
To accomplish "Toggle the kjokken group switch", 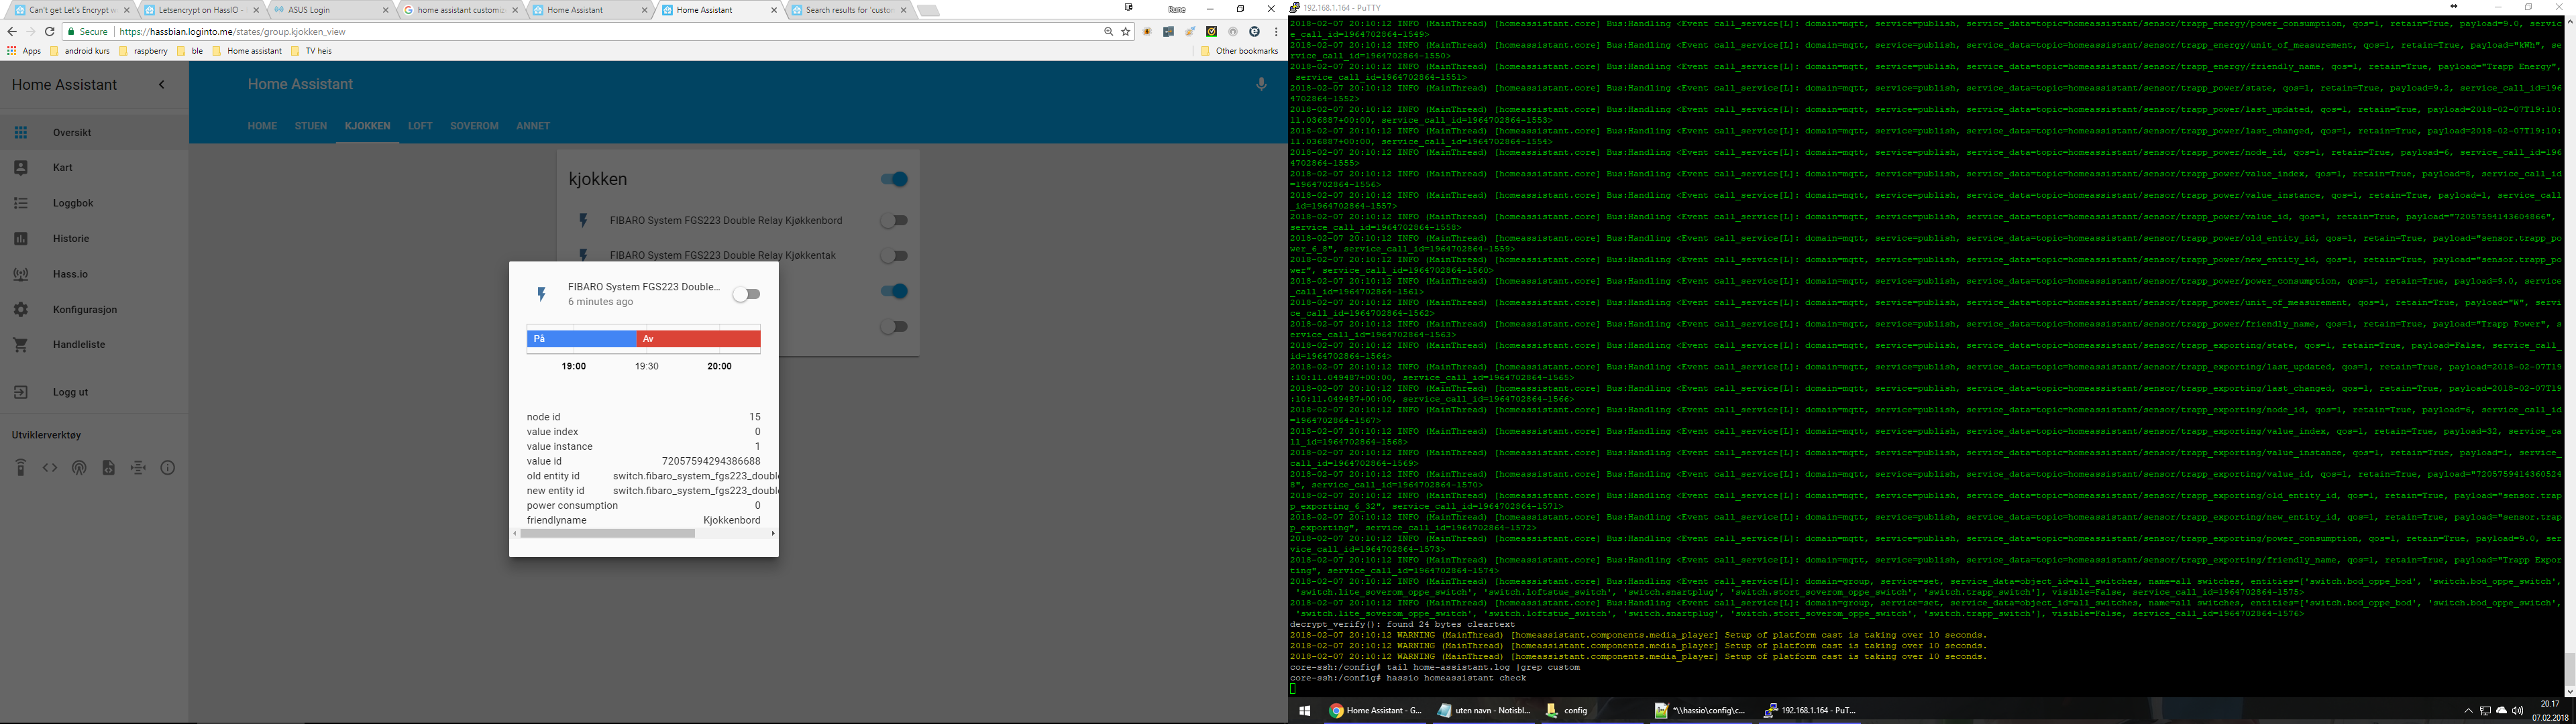I will [894, 179].
